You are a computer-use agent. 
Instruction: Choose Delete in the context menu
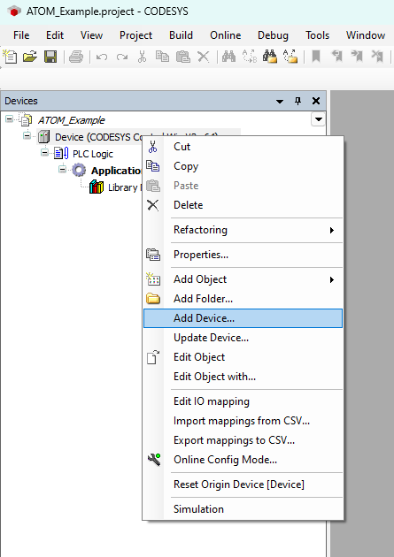243,205
